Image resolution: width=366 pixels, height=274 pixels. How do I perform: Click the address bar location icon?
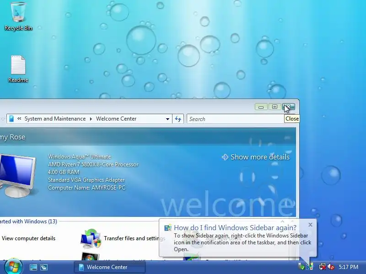[11, 119]
